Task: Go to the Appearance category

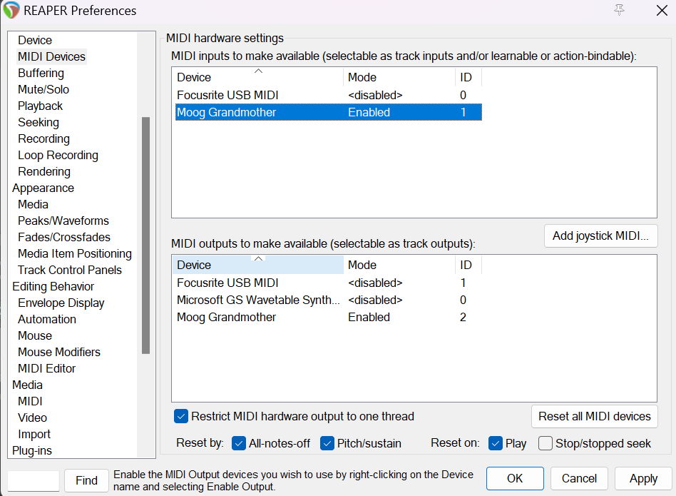Action: (43, 188)
